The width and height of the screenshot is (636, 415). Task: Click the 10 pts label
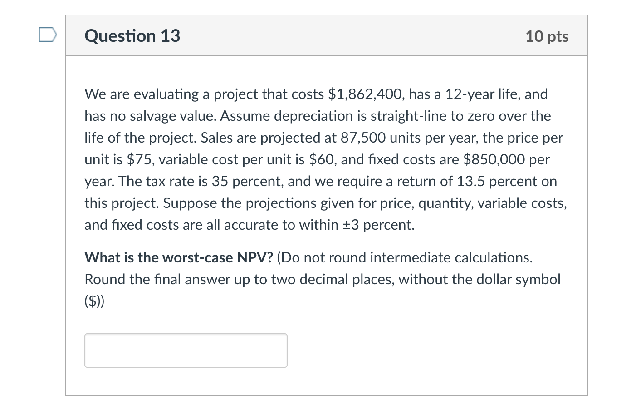click(547, 36)
